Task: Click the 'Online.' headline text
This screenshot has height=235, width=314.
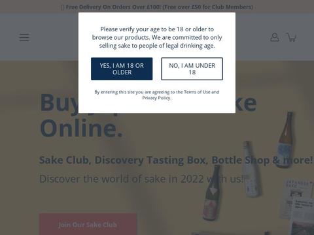Action: point(81,129)
